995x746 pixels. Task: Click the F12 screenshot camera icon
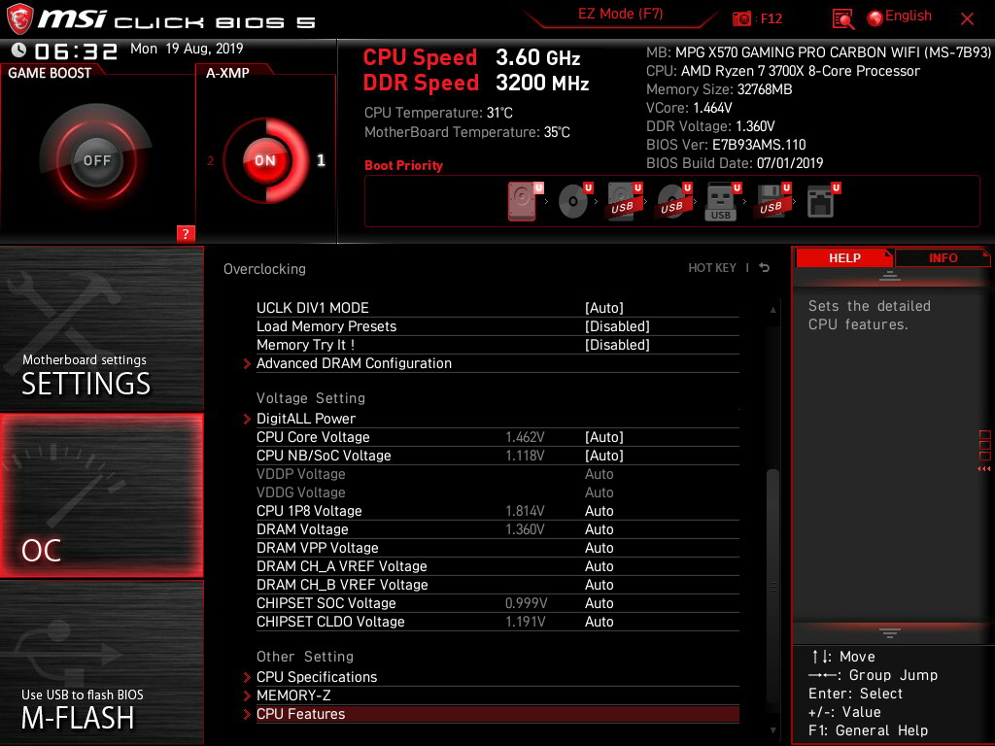click(x=741, y=18)
